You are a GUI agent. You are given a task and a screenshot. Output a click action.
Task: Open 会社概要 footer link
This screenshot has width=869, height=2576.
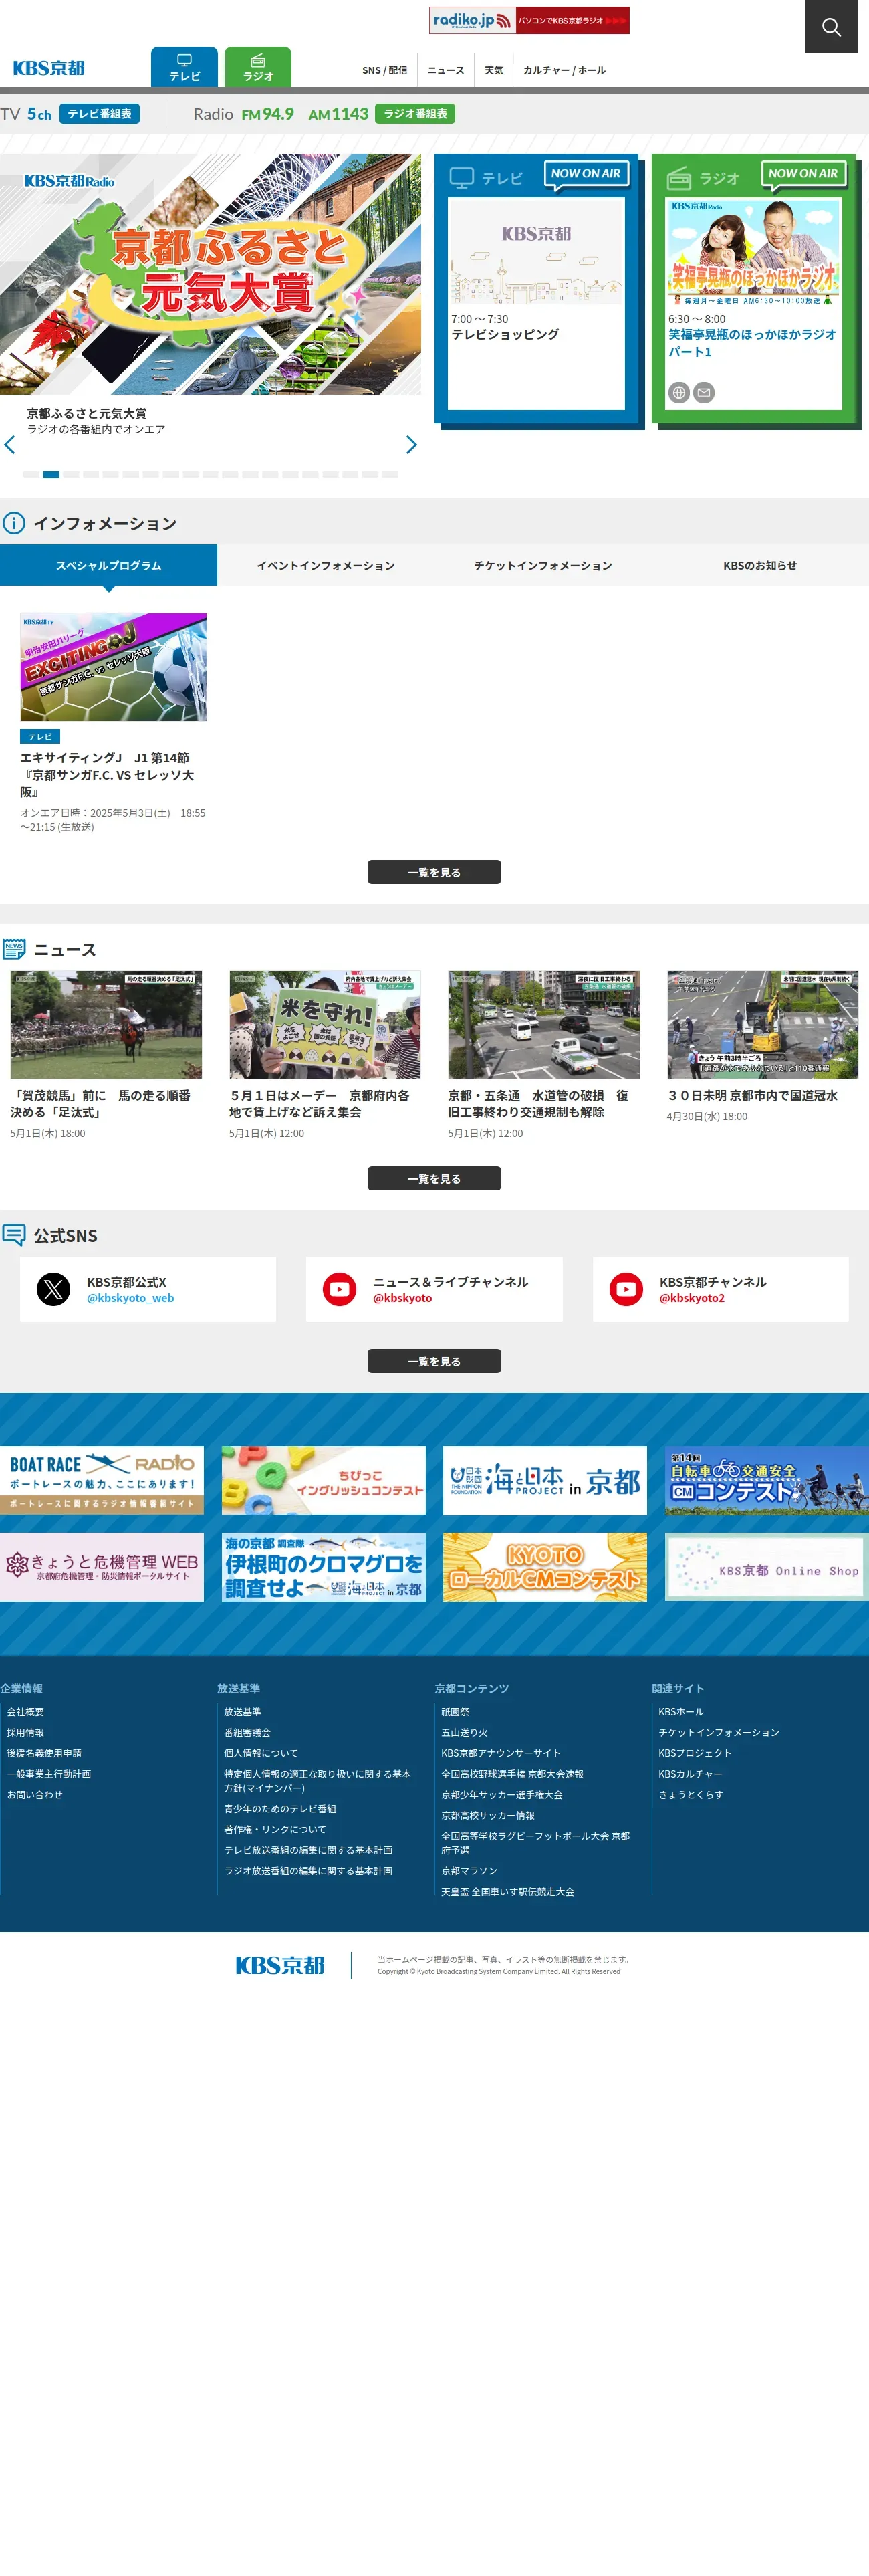tap(26, 1713)
